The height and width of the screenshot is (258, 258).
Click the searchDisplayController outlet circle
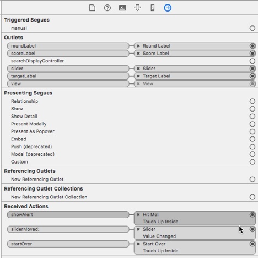tap(252, 61)
